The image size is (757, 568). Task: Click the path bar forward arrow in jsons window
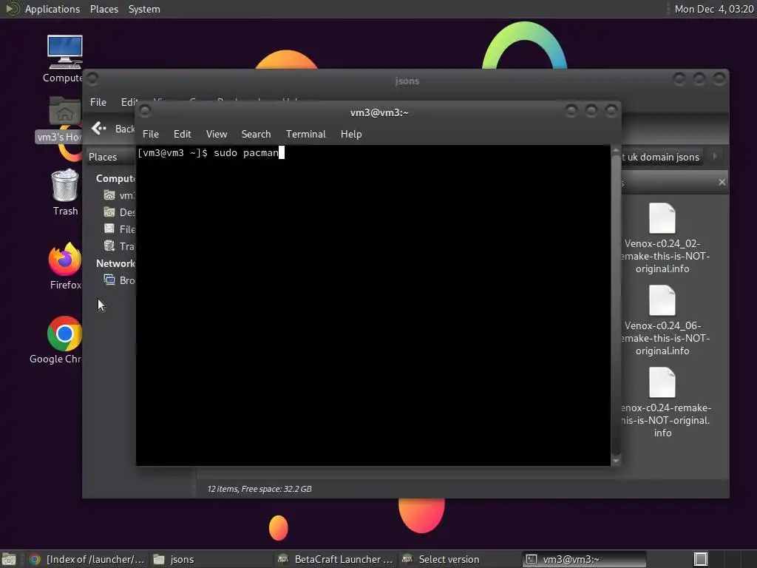pyautogui.click(x=715, y=157)
